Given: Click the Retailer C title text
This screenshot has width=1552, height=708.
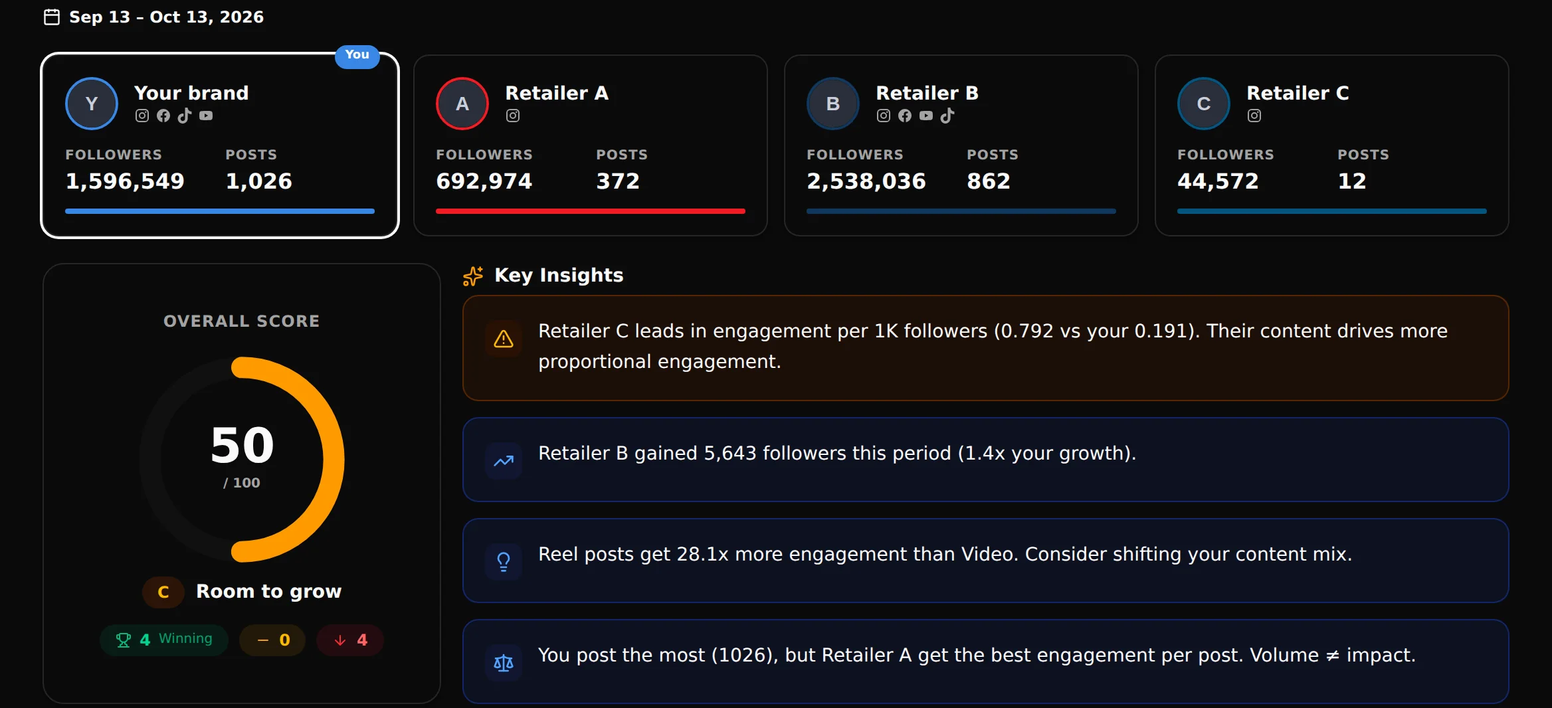Looking at the screenshot, I should [1298, 93].
